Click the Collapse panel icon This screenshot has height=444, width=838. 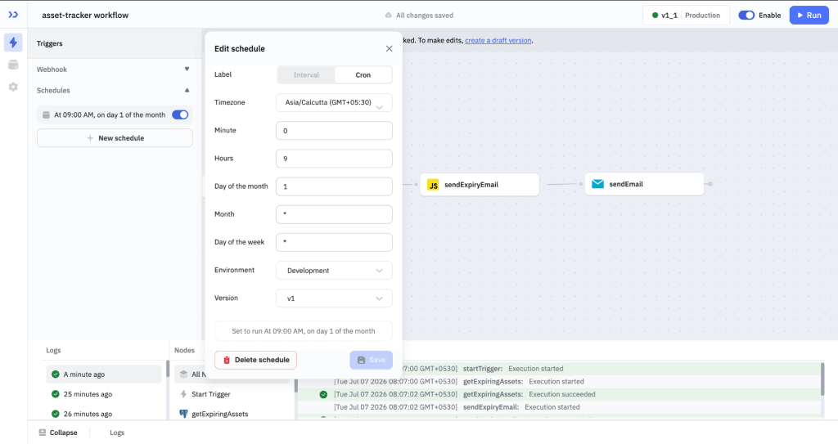(x=43, y=433)
